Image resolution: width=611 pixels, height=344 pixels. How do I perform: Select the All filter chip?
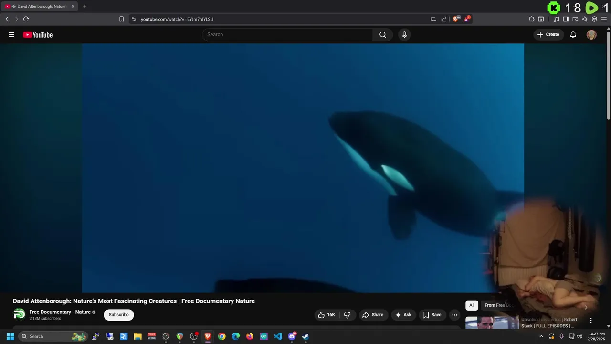tap(472, 305)
